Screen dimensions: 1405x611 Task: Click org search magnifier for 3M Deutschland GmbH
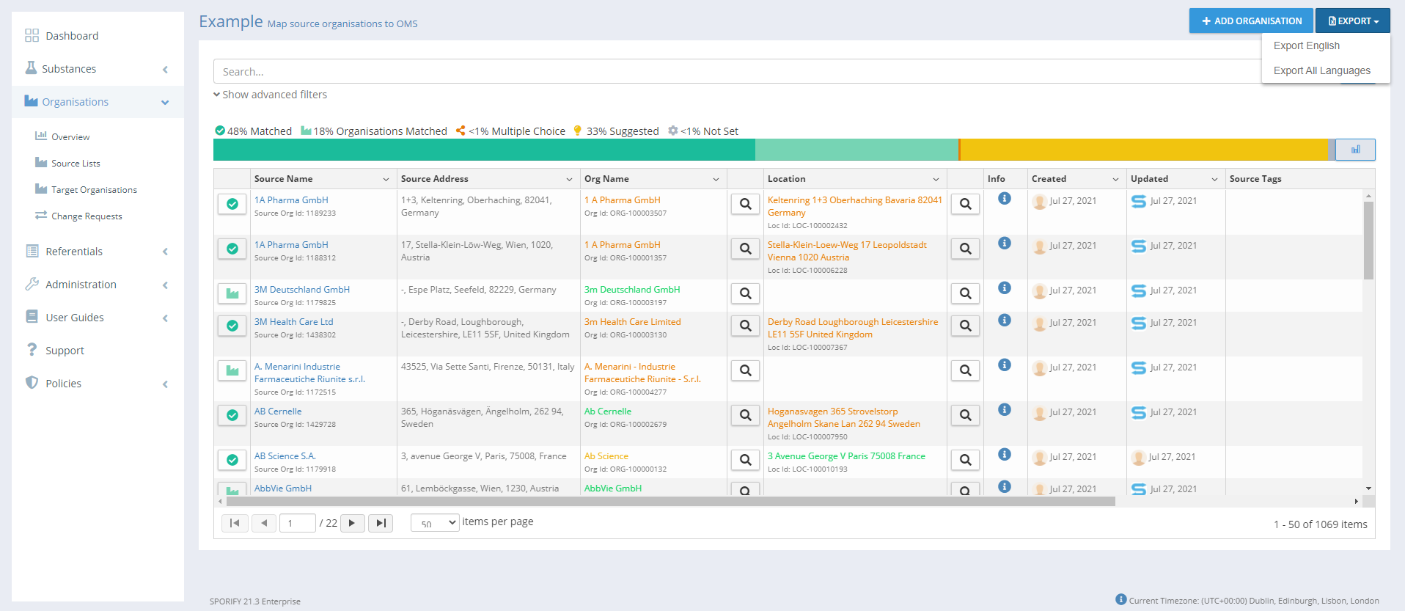745,293
